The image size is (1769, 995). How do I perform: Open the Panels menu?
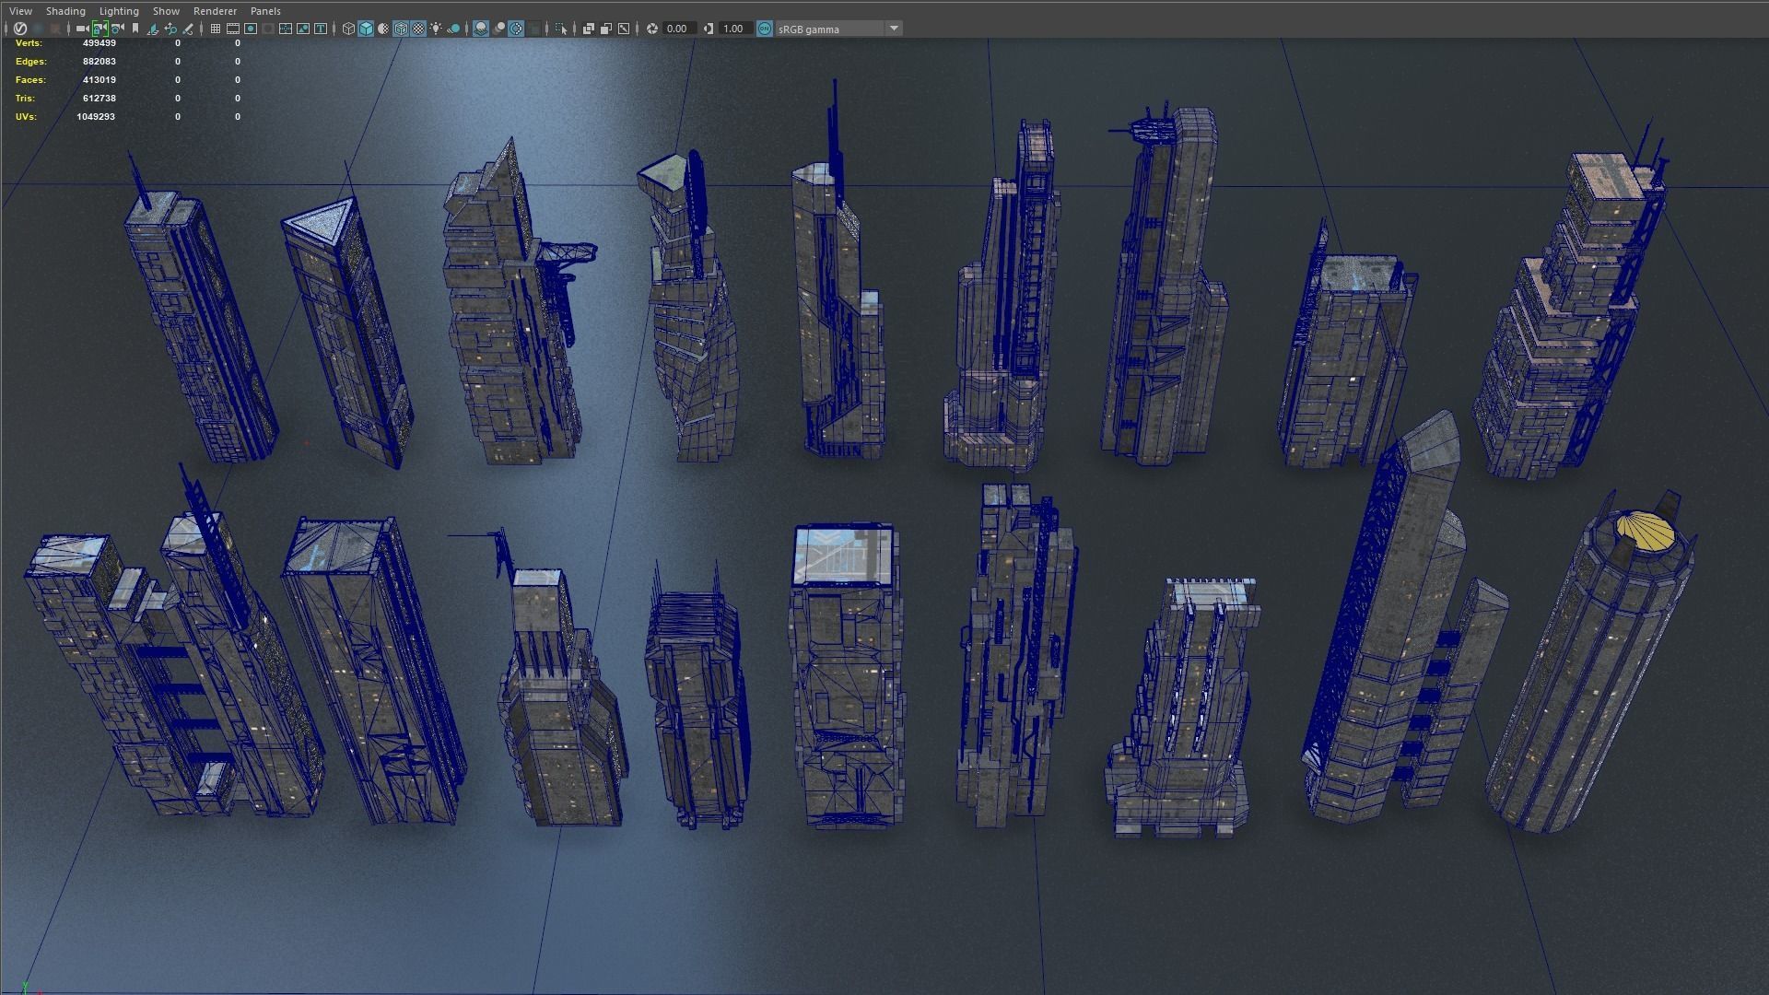point(265,11)
